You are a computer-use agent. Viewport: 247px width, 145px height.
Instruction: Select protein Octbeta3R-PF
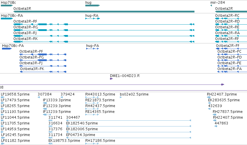(31, 52)
